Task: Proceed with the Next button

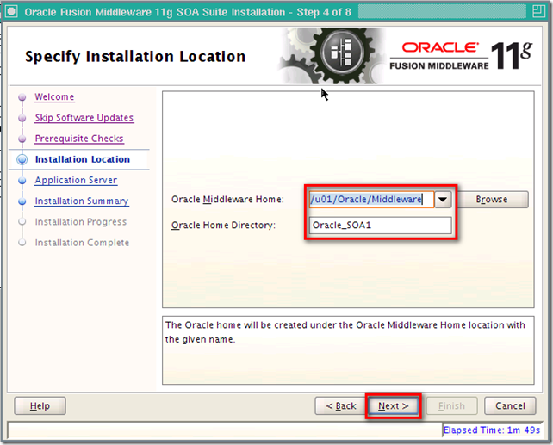Action: point(394,406)
